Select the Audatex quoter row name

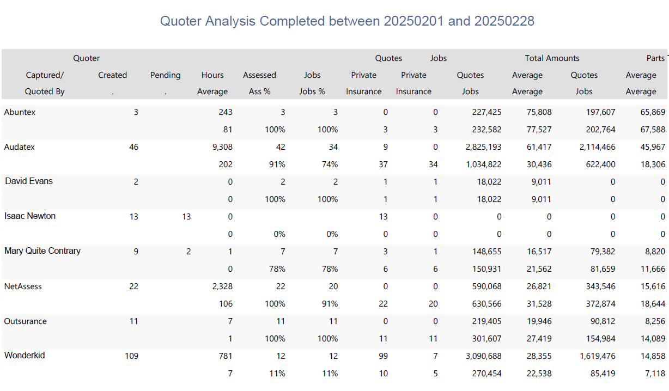pyautogui.click(x=19, y=147)
